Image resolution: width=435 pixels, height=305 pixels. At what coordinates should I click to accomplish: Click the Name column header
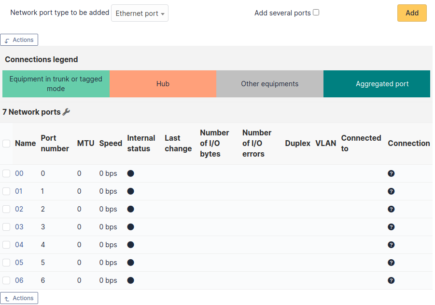click(25, 144)
